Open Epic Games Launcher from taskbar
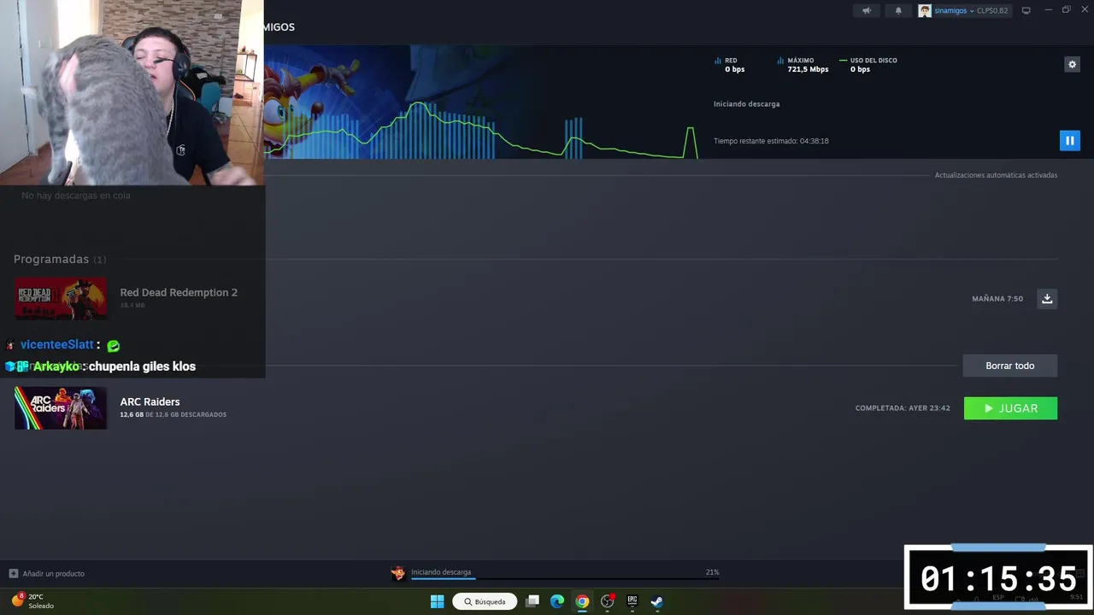 tap(632, 601)
